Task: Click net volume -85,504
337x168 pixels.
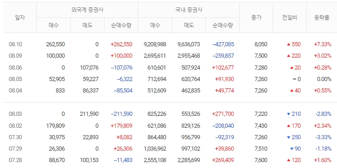Action: tap(123, 91)
